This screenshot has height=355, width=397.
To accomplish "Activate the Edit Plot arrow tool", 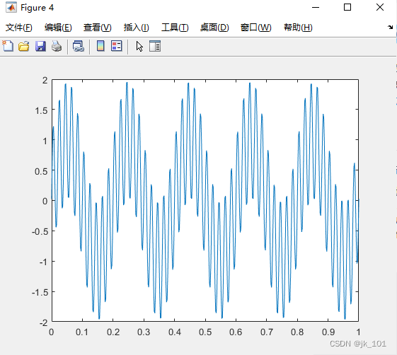I will (x=139, y=47).
